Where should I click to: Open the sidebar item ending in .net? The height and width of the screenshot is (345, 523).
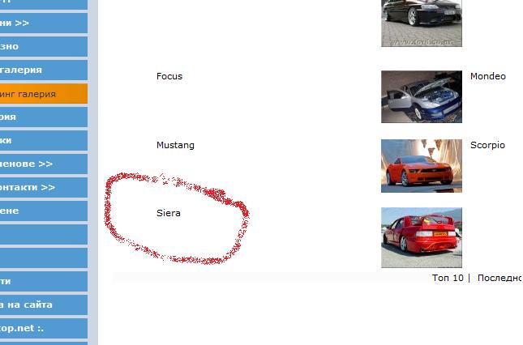click(44, 328)
